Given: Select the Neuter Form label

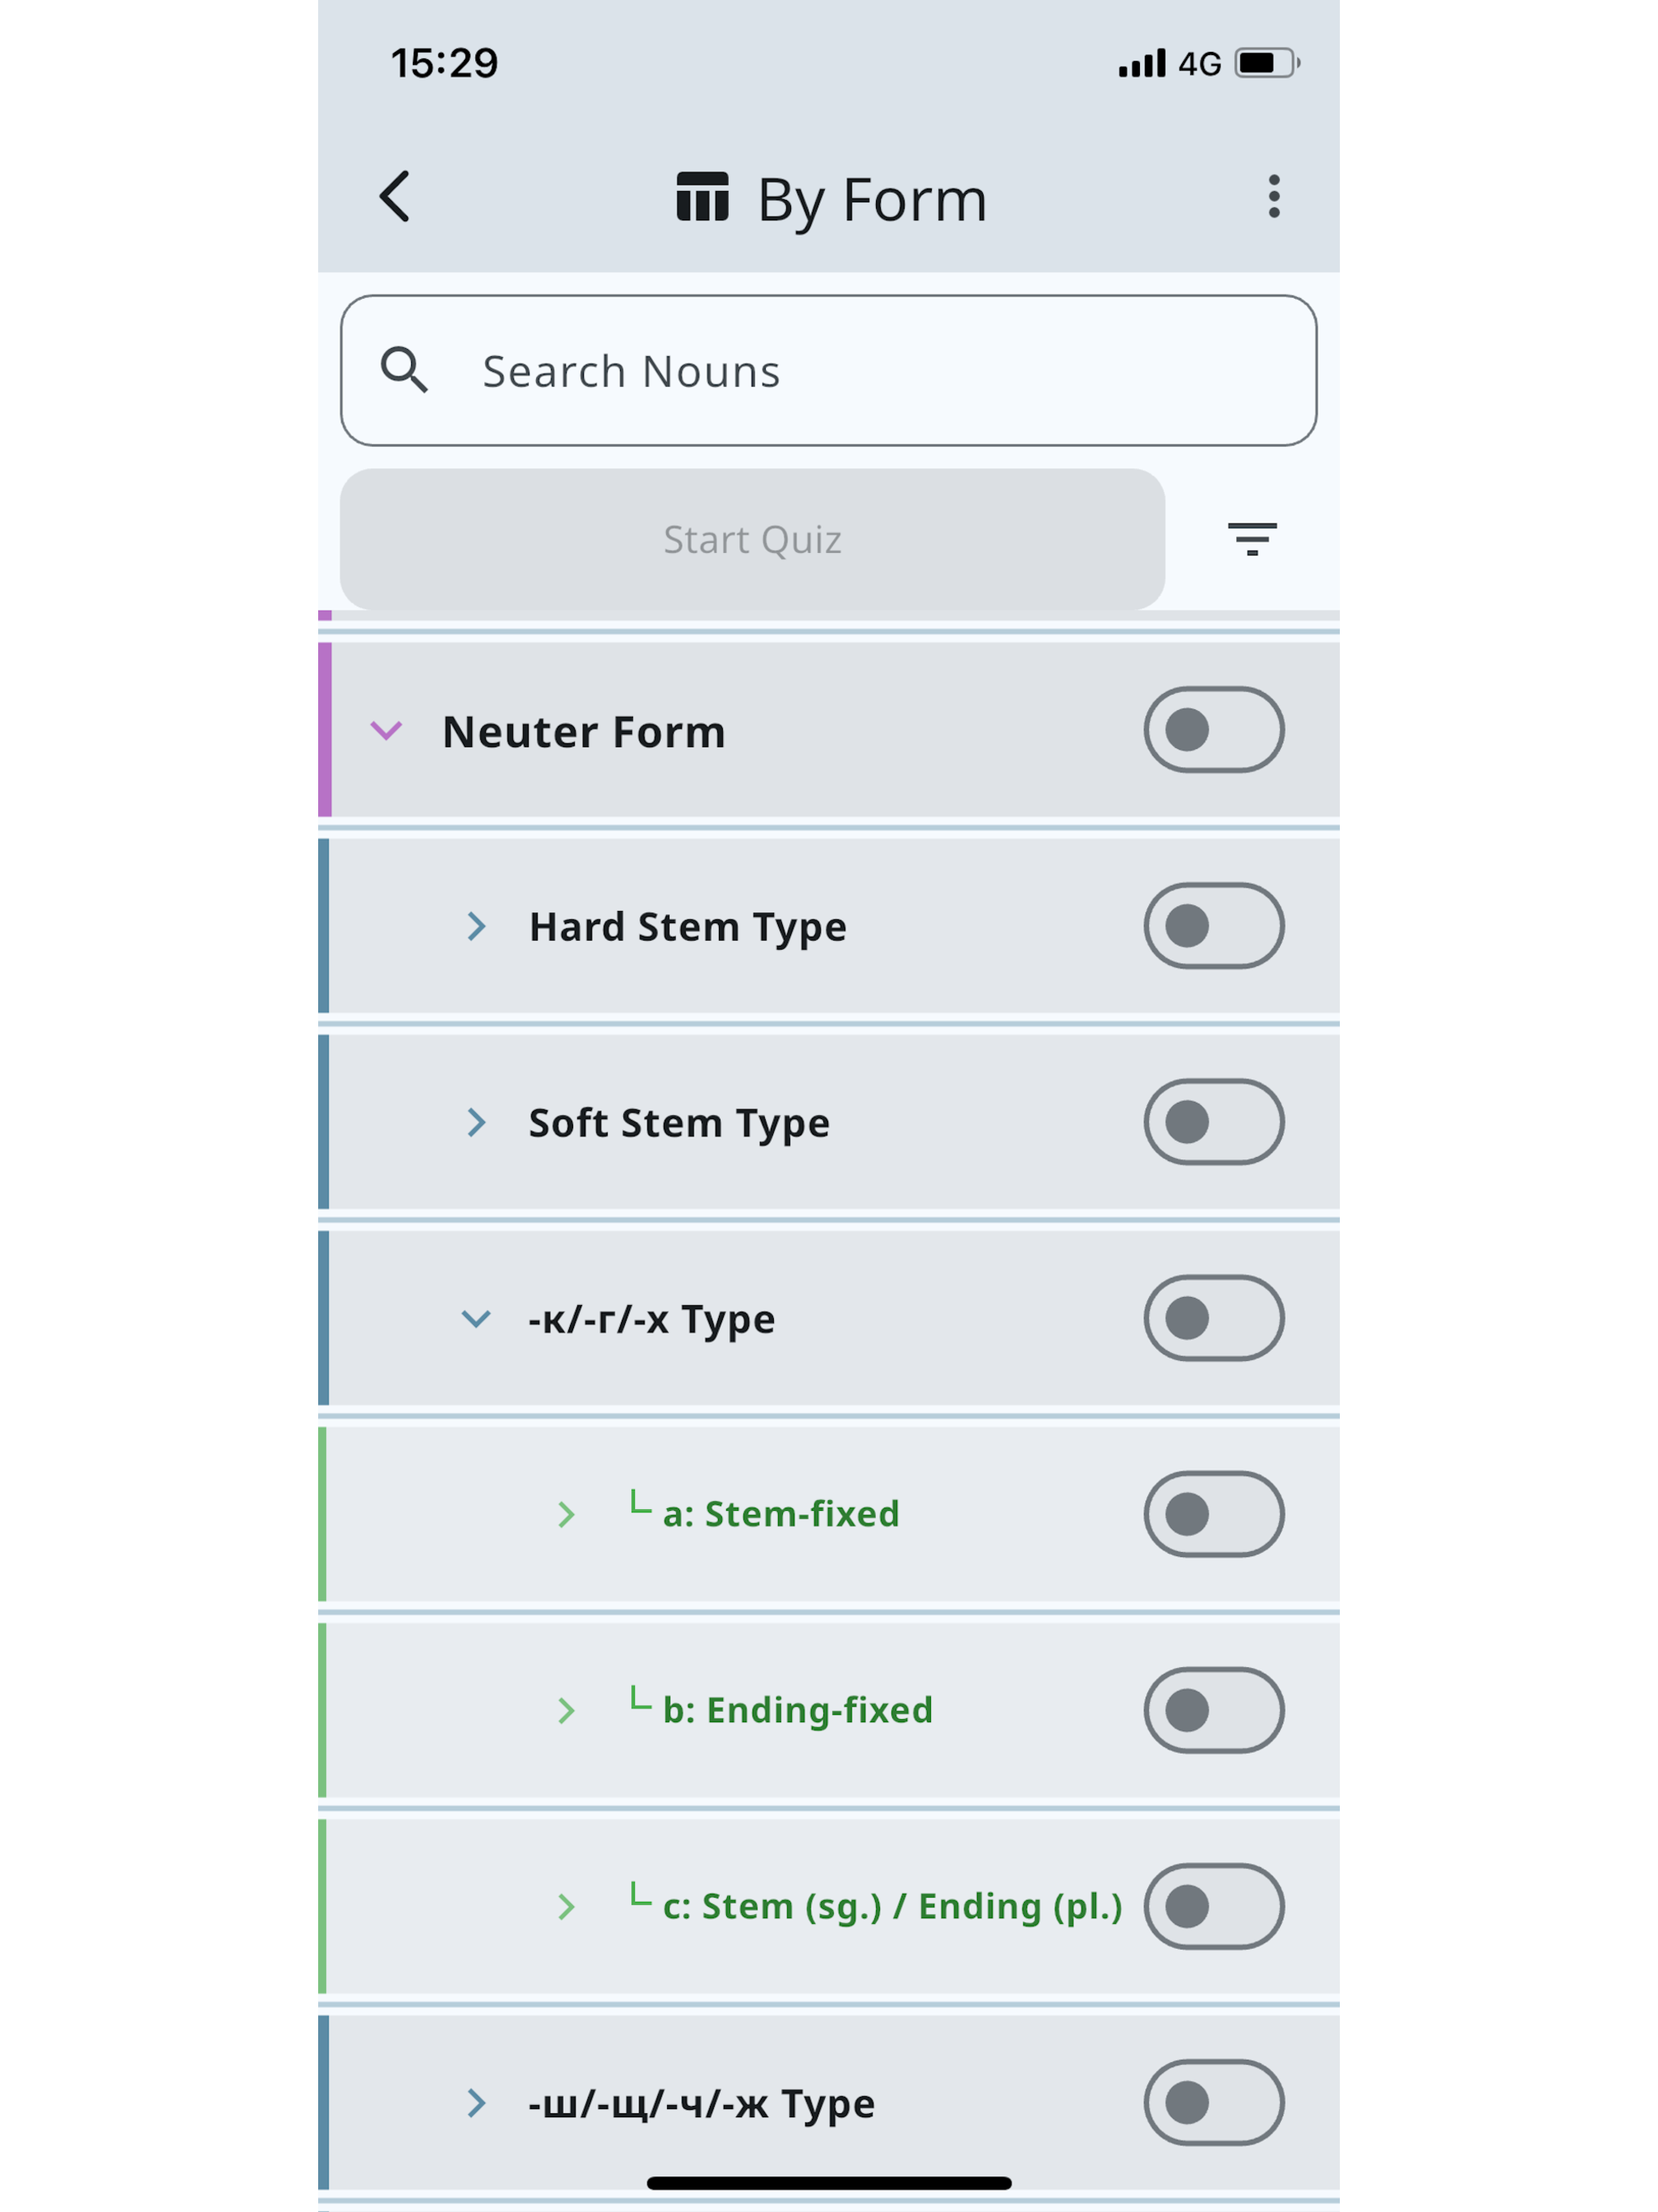Looking at the screenshot, I should click(x=584, y=731).
